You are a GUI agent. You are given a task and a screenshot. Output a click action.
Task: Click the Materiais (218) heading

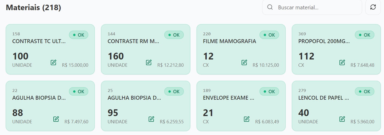[x=33, y=7]
